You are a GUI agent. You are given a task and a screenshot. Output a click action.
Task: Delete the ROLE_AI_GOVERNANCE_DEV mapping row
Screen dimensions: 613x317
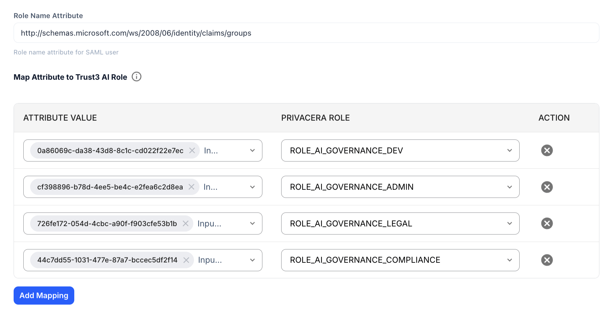point(547,151)
